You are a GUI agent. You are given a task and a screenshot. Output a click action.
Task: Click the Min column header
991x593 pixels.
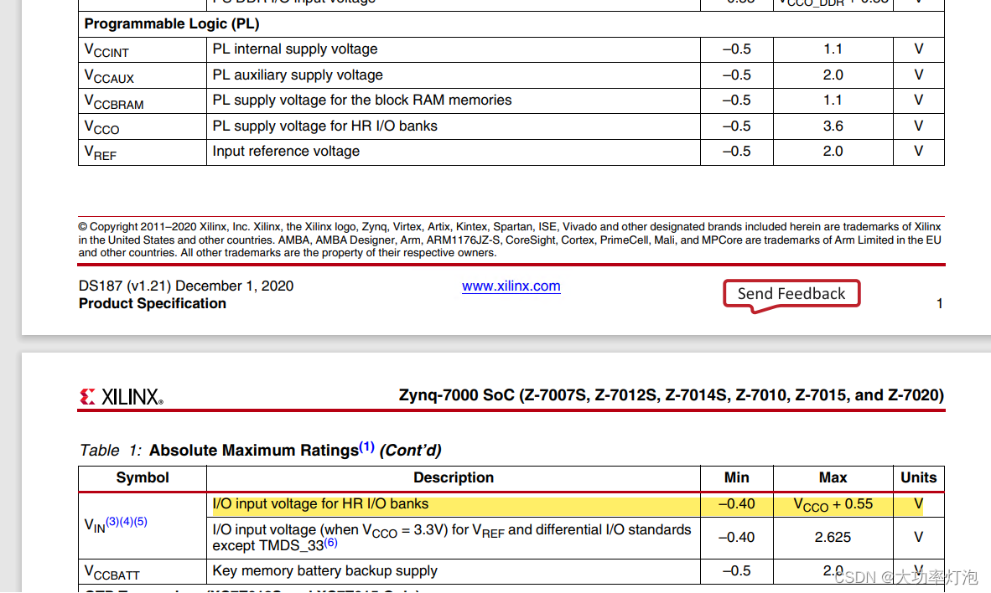[737, 478]
